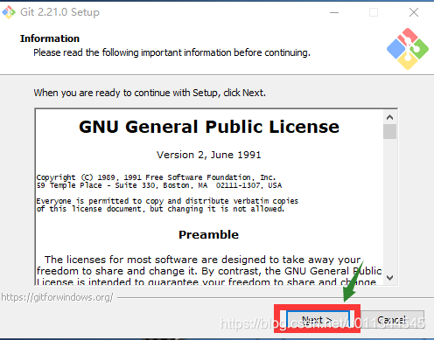Click the Cancel button
This screenshot has height=340, width=434.
point(392,320)
